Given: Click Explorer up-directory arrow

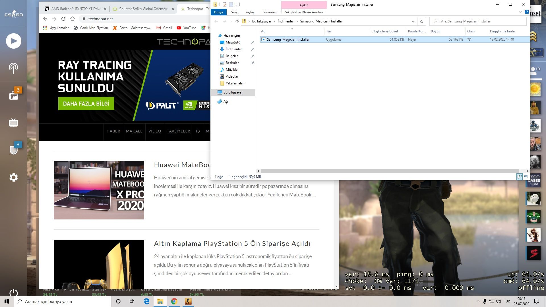Looking at the screenshot, I should coord(237,21).
